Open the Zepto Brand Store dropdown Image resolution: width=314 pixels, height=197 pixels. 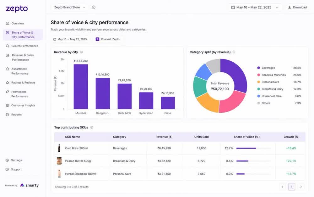coord(70,7)
